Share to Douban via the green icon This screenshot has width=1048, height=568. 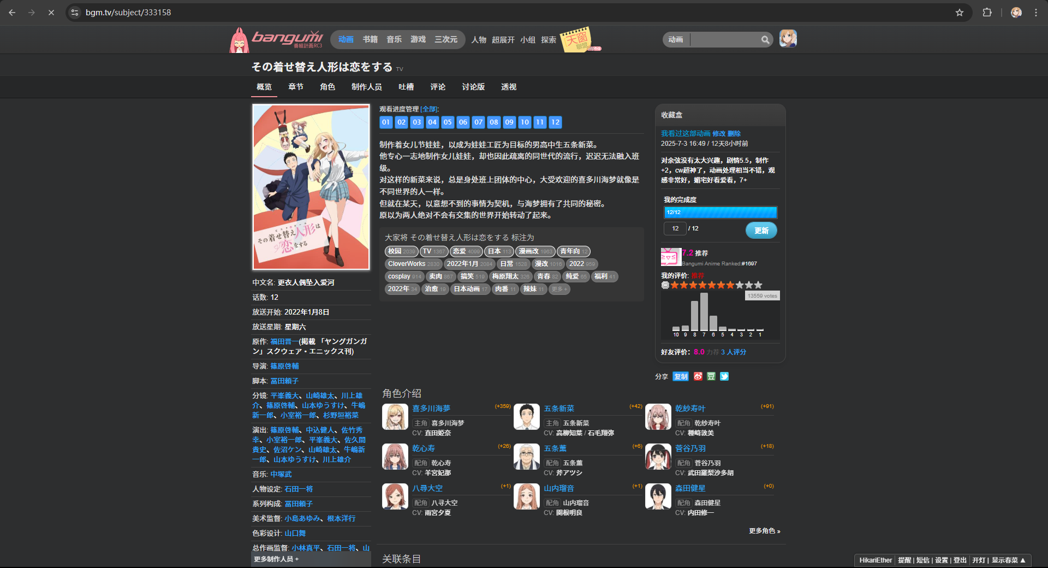(x=711, y=376)
